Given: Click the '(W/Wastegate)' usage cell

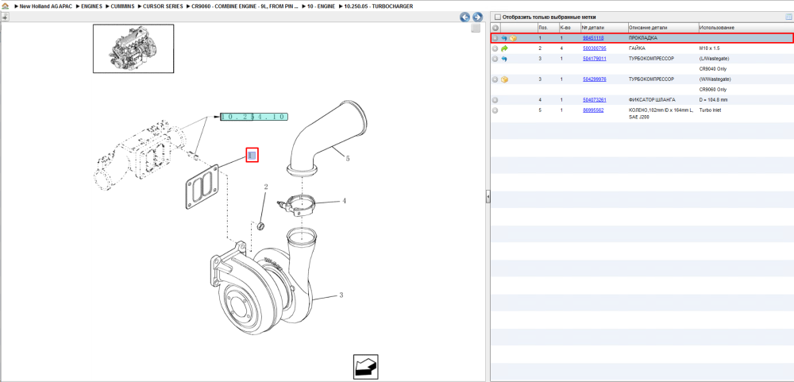Looking at the screenshot, I should [x=715, y=79].
